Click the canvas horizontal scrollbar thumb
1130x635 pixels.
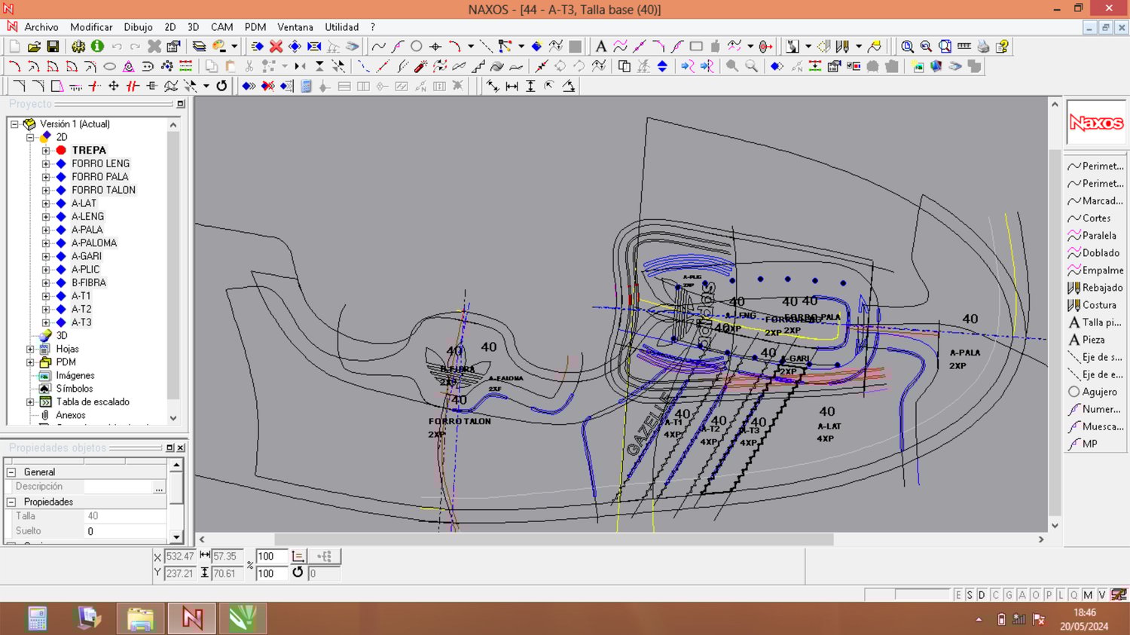pyautogui.click(x=554, y=539)
